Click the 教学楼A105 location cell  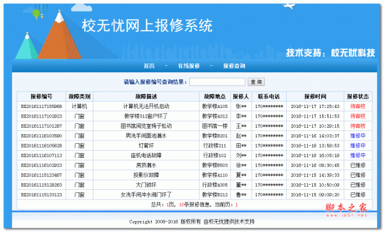[215, 106]
